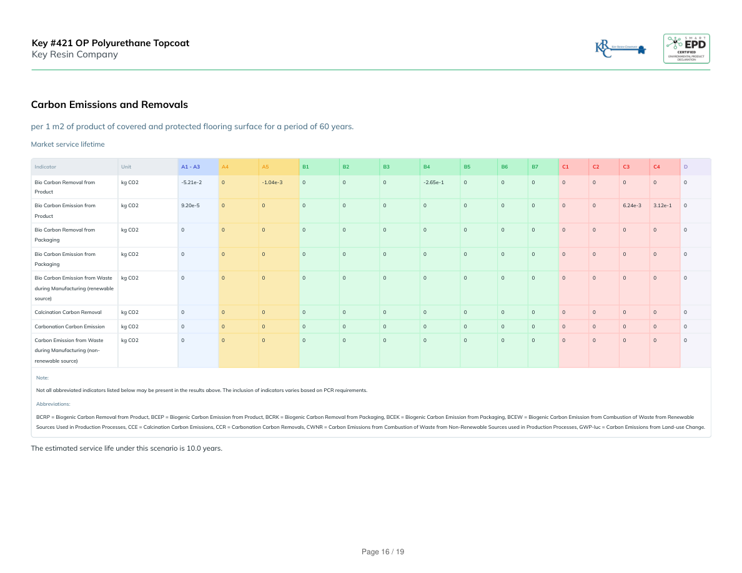This screenshot has width=742, height=573.
Task: Select the 3.12e-1 value in C4
Action: tap(662, 205)
